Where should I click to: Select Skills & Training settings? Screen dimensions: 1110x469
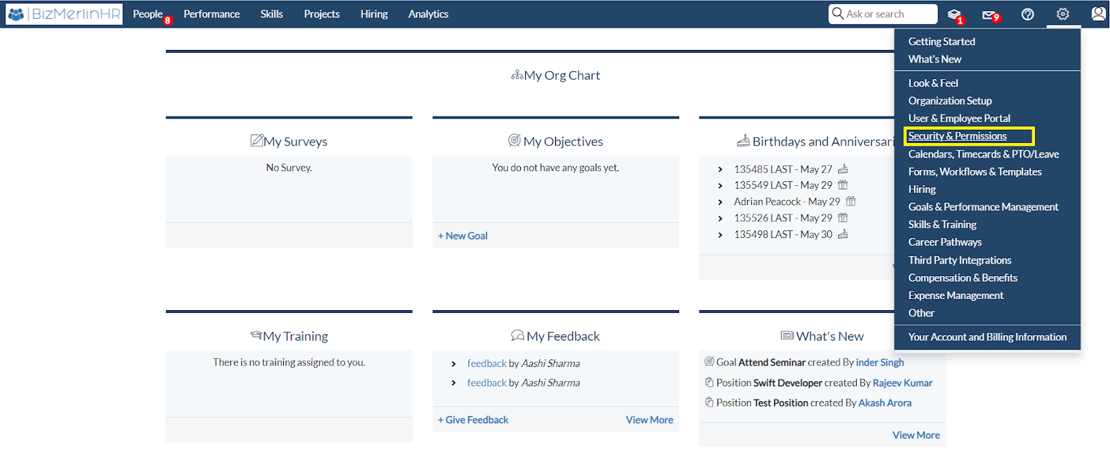pos(943,224)
